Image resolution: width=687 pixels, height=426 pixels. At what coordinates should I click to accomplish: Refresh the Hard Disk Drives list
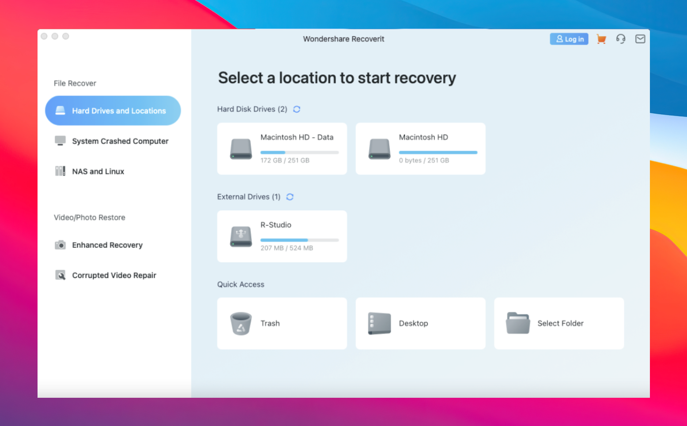297,109
